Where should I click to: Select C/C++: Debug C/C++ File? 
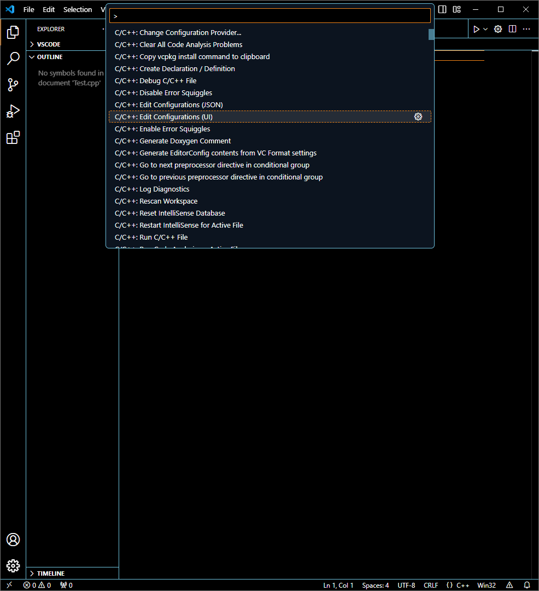coord(270,80)
